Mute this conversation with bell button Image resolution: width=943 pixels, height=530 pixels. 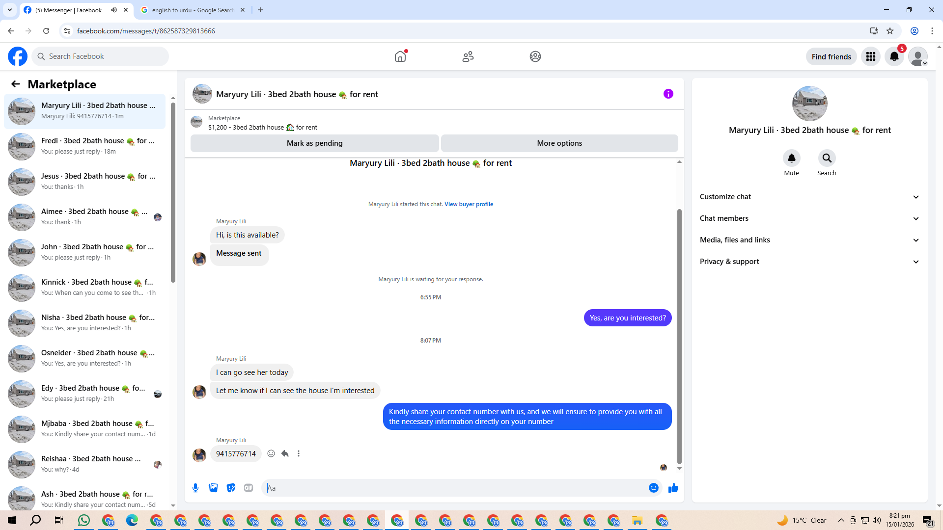point(791,158)
